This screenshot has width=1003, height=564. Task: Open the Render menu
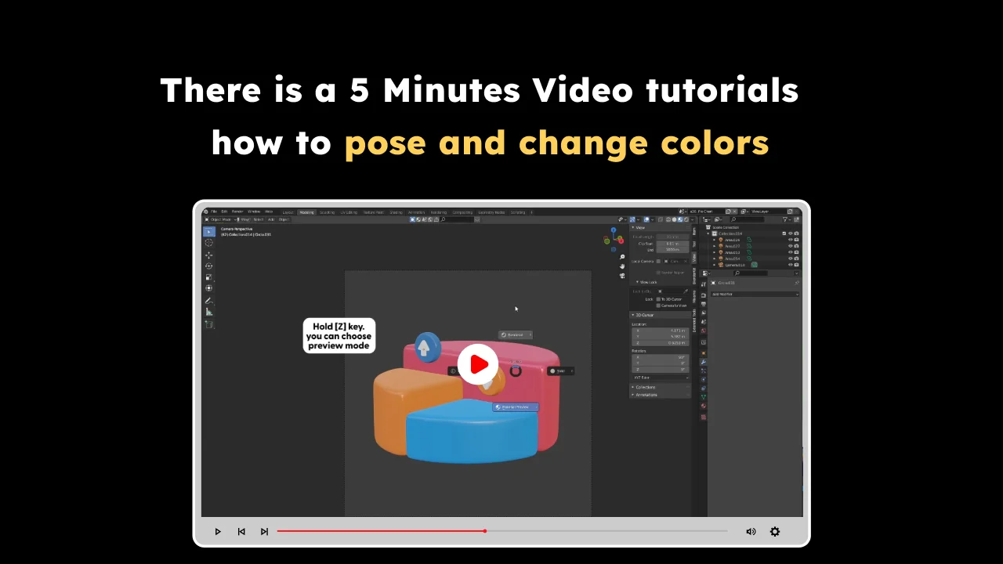click(237, 211)
